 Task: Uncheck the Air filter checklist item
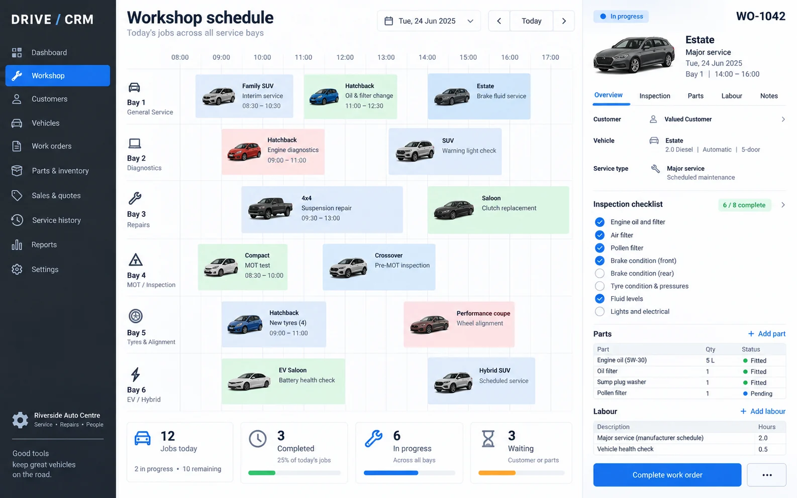tap(600, 235)
